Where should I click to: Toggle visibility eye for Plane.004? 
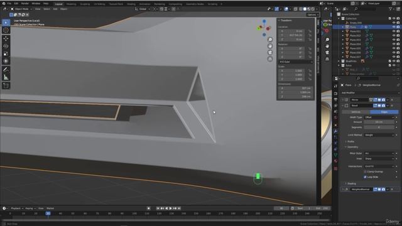pyautogui.click(x=394, y=44)
